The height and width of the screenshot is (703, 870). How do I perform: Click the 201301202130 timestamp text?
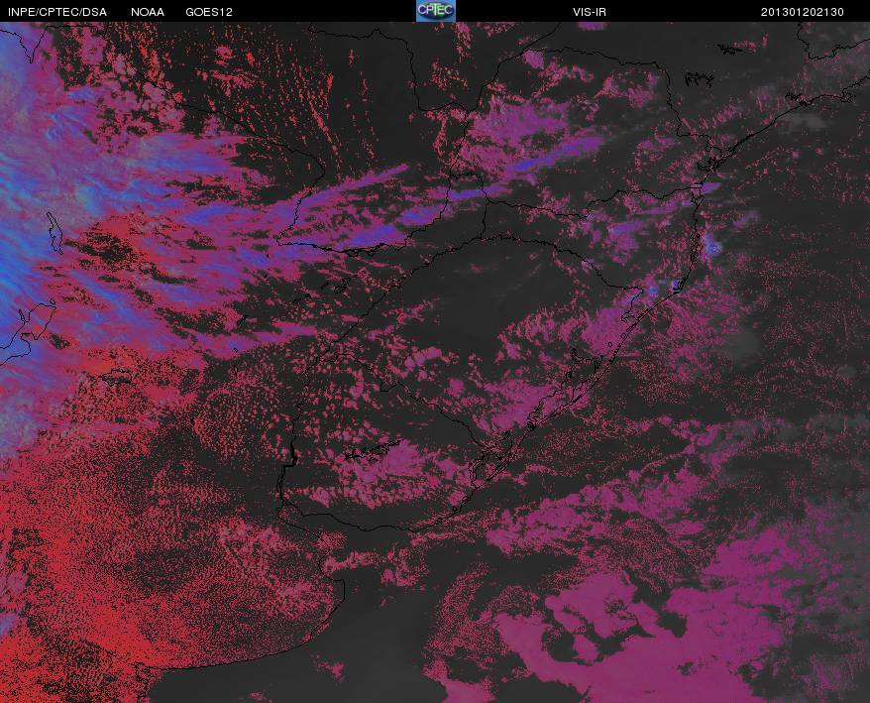coord(803,12)
